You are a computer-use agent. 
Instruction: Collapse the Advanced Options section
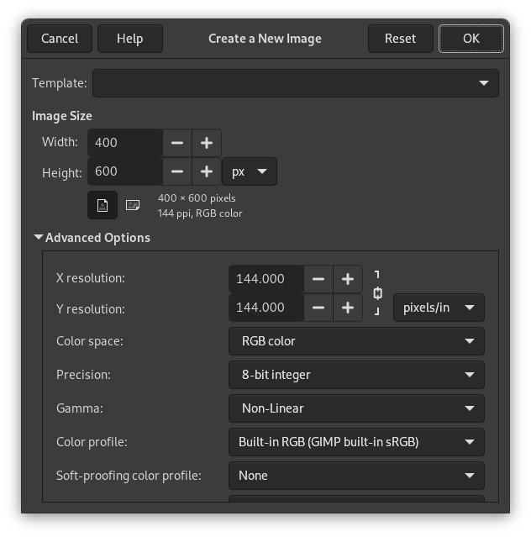tap(39, 238)
